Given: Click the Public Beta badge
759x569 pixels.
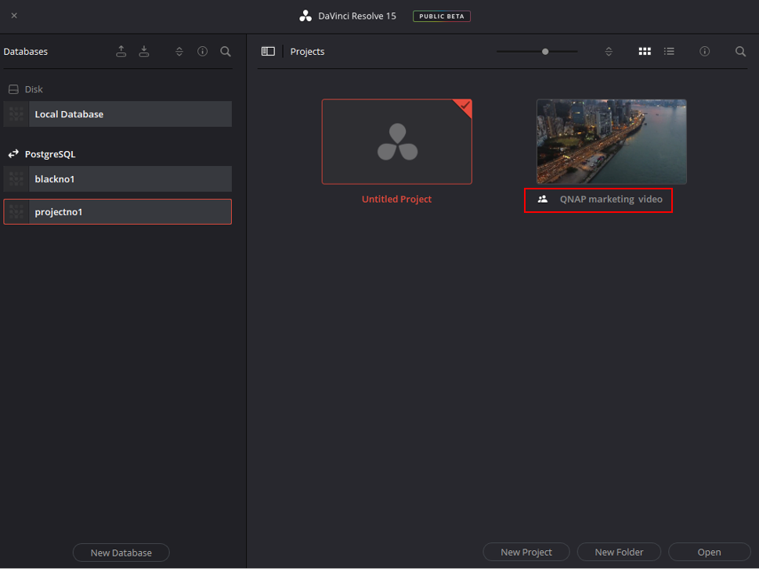Looking at the screenshot, I should (x=442, y=16).
